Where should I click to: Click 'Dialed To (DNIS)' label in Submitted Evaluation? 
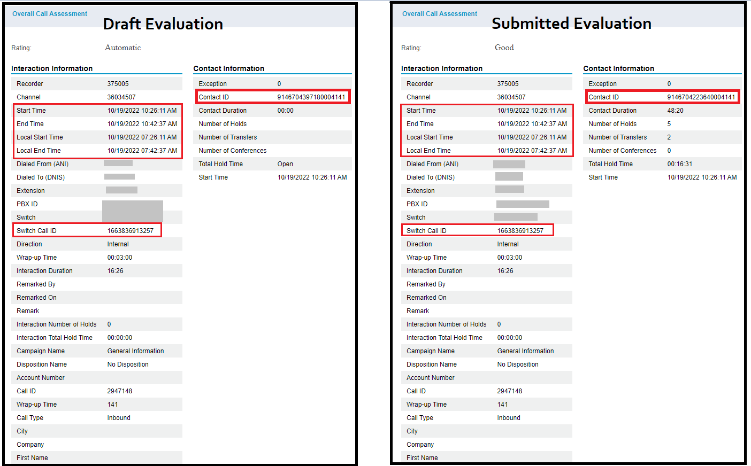click(x=431, y=177)
